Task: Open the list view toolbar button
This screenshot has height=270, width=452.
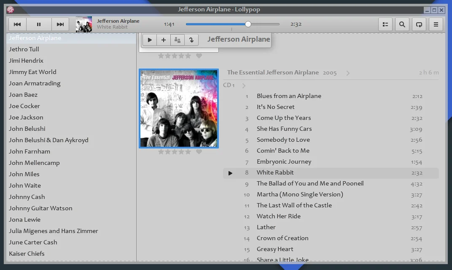Action: (385, 24)
